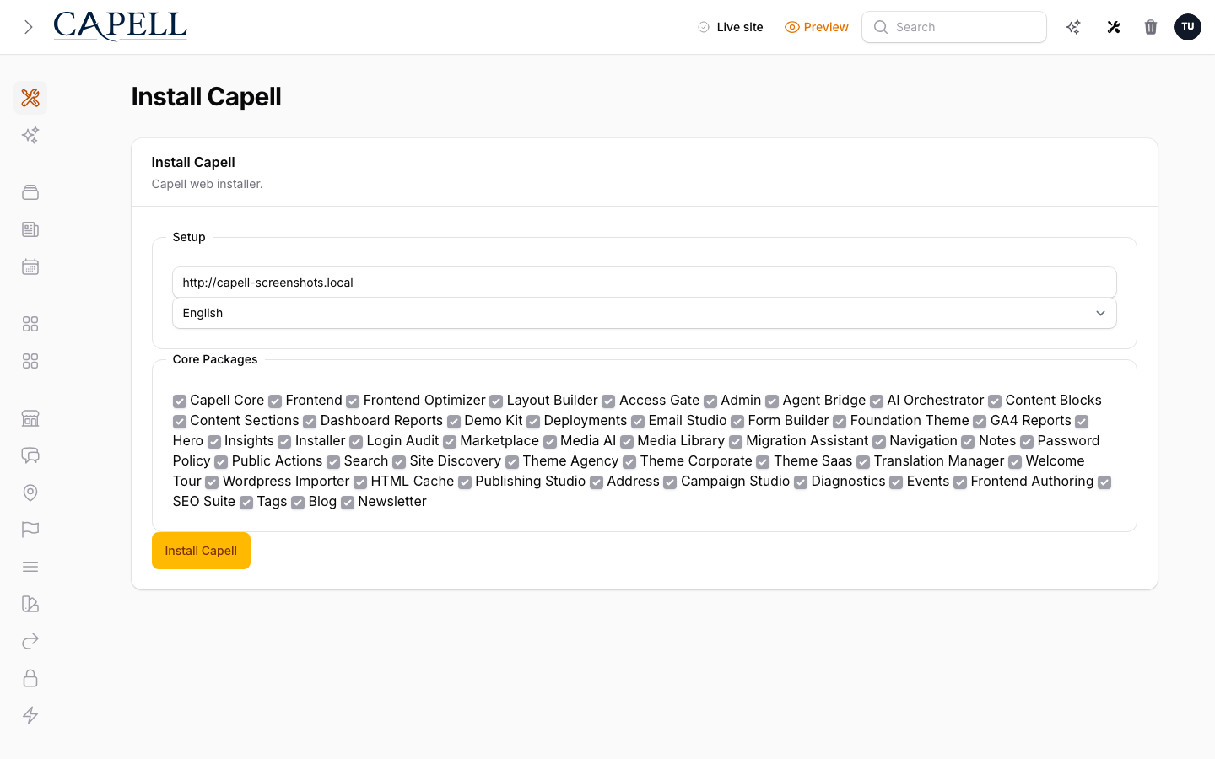This screenshot has height=759, width=1215.
Task: Toggle the Media Library checkbox
Action: pyautogui.click(x=627, y=442)
